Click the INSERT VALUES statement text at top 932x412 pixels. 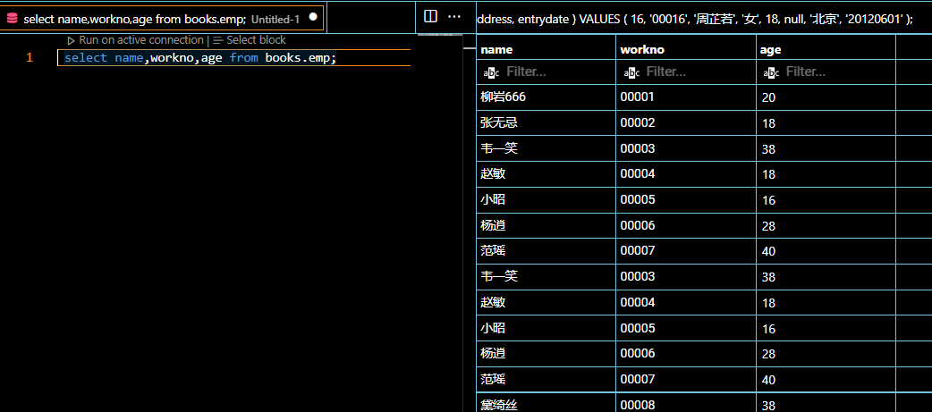pos(694,19)
